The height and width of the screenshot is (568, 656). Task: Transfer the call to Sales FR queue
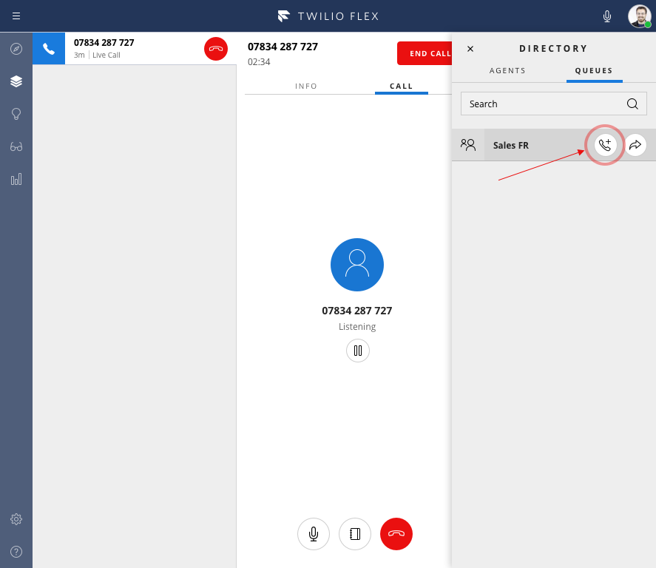(x=635, y=145)
